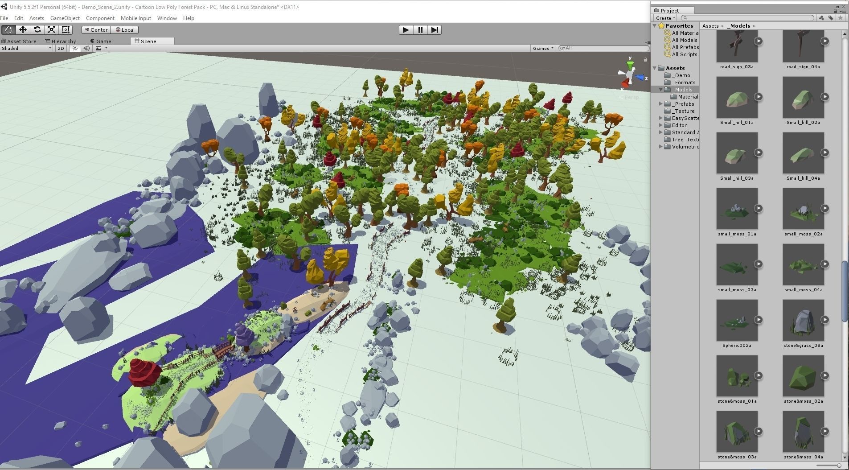The height and width of the screenshot is (470, 849).
Task: Toggle scene lighting sun icon
Action: point(75,48)
